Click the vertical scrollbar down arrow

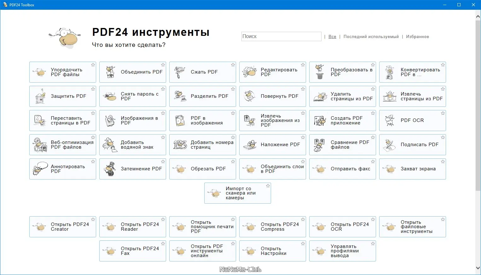point(478,268)
